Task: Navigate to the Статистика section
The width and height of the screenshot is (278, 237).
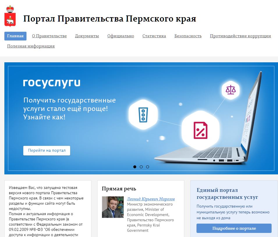Action: click(154, 36)
